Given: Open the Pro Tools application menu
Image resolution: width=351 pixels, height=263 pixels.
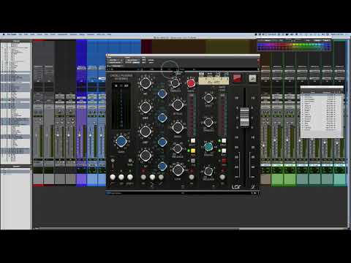Looking at the screenshot, I should [x=12, y=34].
